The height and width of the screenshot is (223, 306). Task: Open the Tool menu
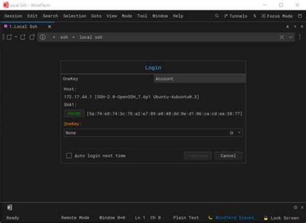(142, 16)
